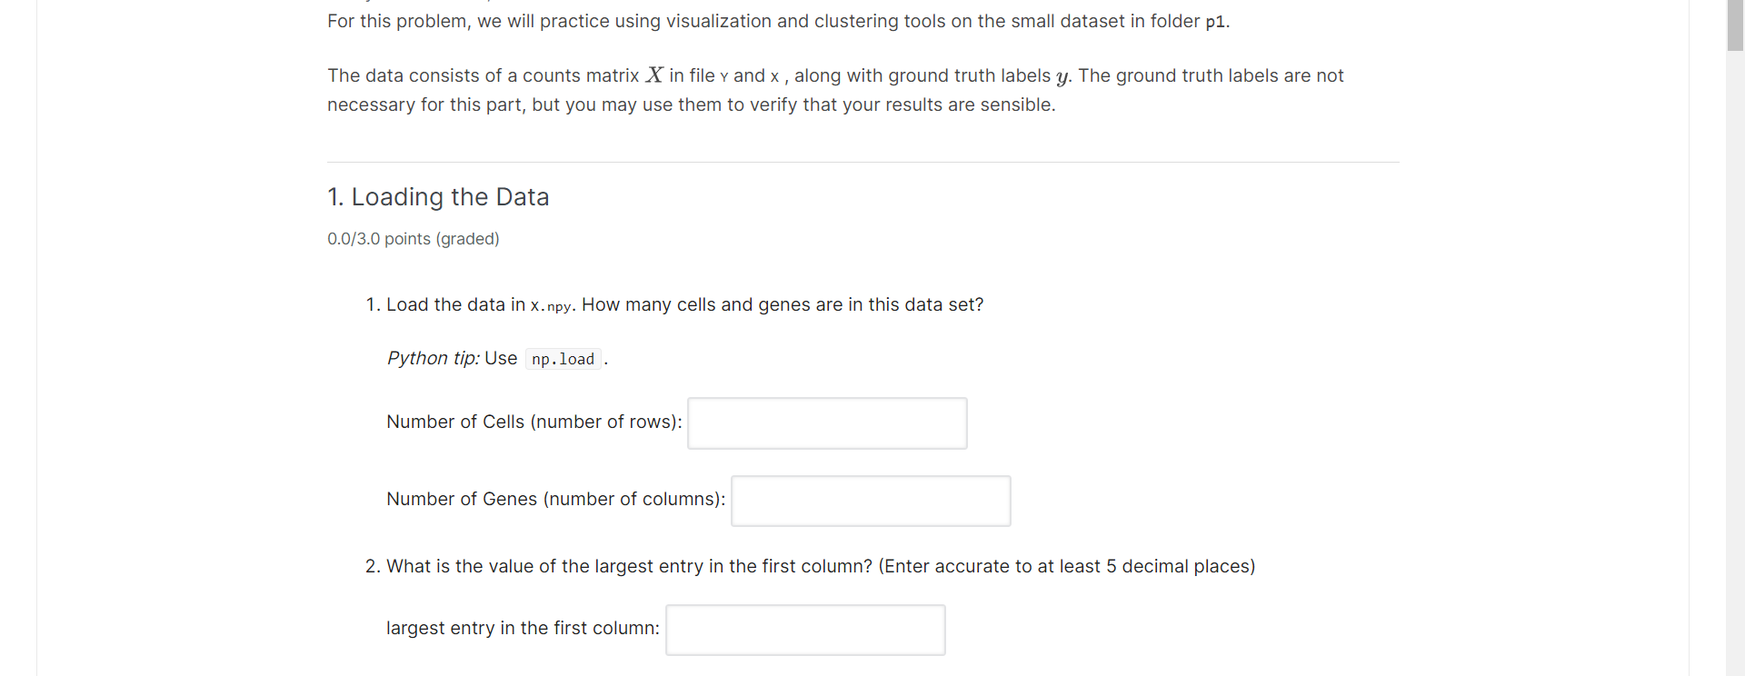Viewport: 1745px width, 676px height.
Task: Click the 'Python tip:' italic text
Action: click(434, 358)
